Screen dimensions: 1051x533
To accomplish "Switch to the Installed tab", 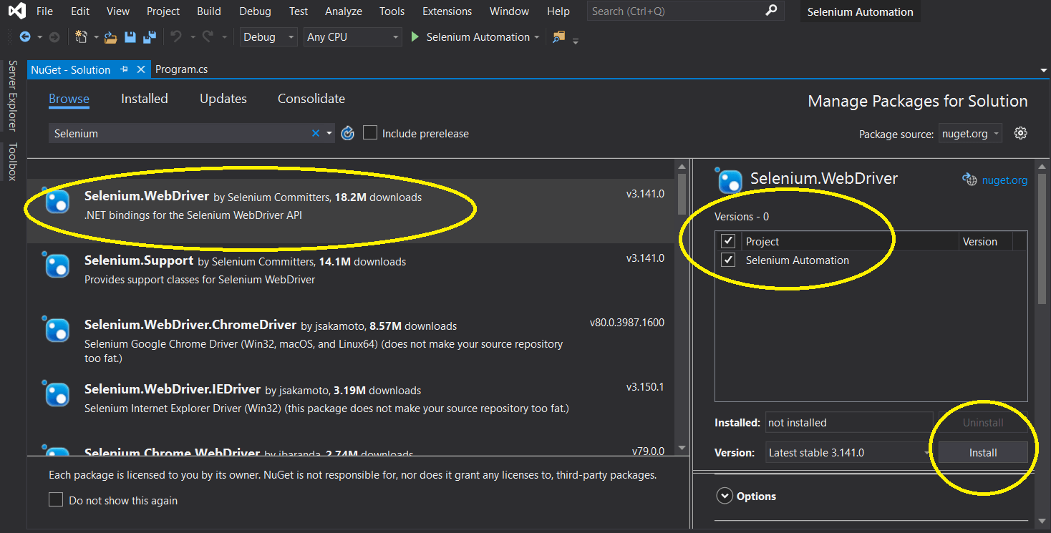I will [x=145, y=99].
